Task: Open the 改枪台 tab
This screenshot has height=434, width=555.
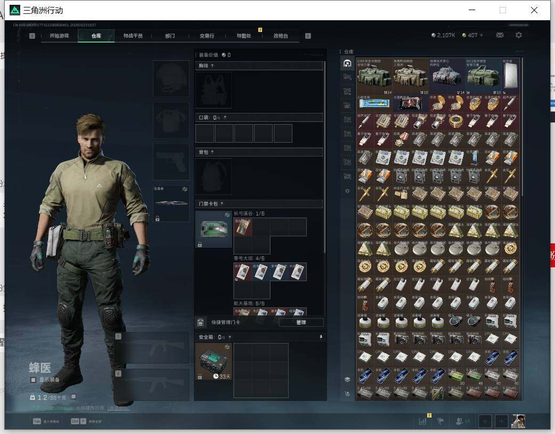Action: [281, 36]
